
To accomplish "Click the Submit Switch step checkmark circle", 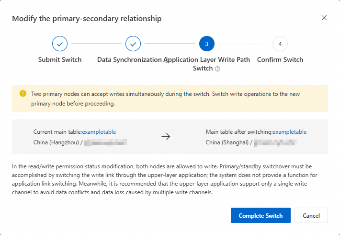I will pyautogui.click(x=60, y=44).
